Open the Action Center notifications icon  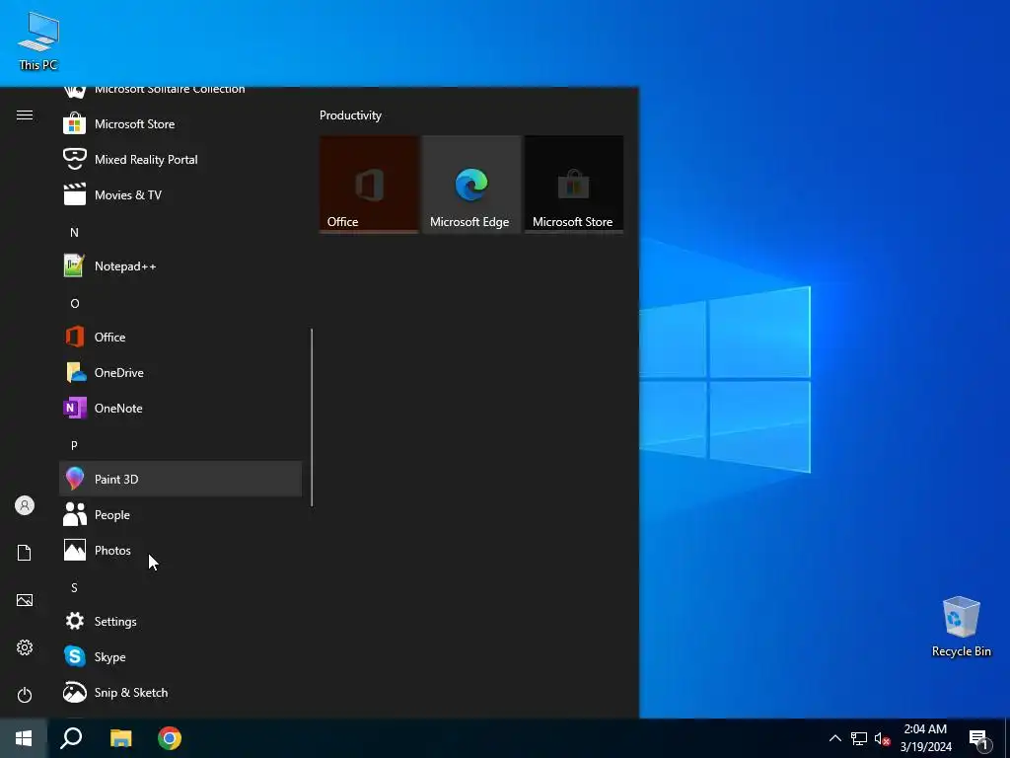coord(978,738)
